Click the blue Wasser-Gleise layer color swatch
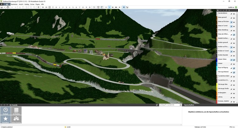238x128 pixels. click(217, 60)
